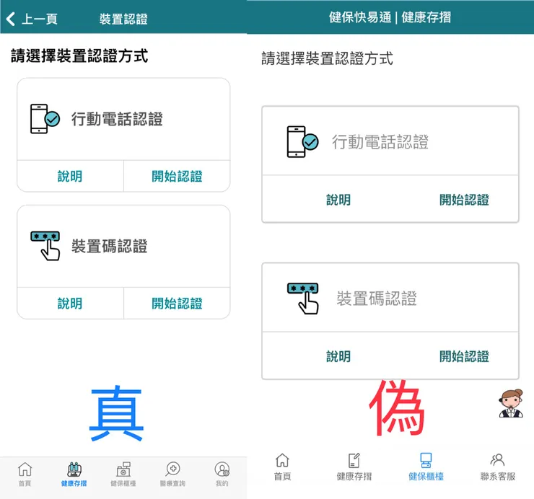Select 裝置碼認證 label in left screen
The image size is (534, 499).
(109, 246)
